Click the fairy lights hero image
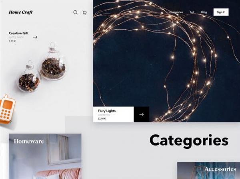This screenshot has width=240, height=179. pyautogui.click(x=166, y=61)
